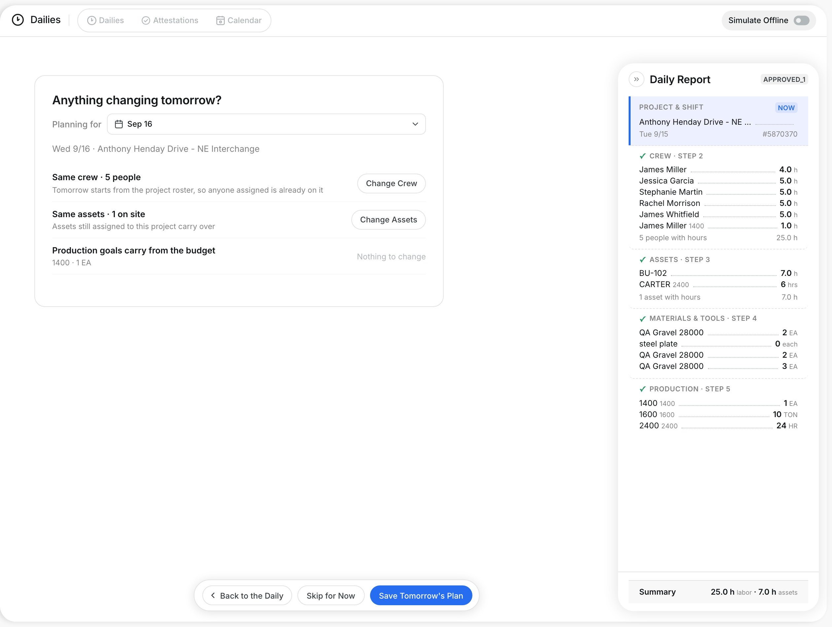
Task: Click the check beside Materials & Tools Step 4
Action: coord(642,319)
